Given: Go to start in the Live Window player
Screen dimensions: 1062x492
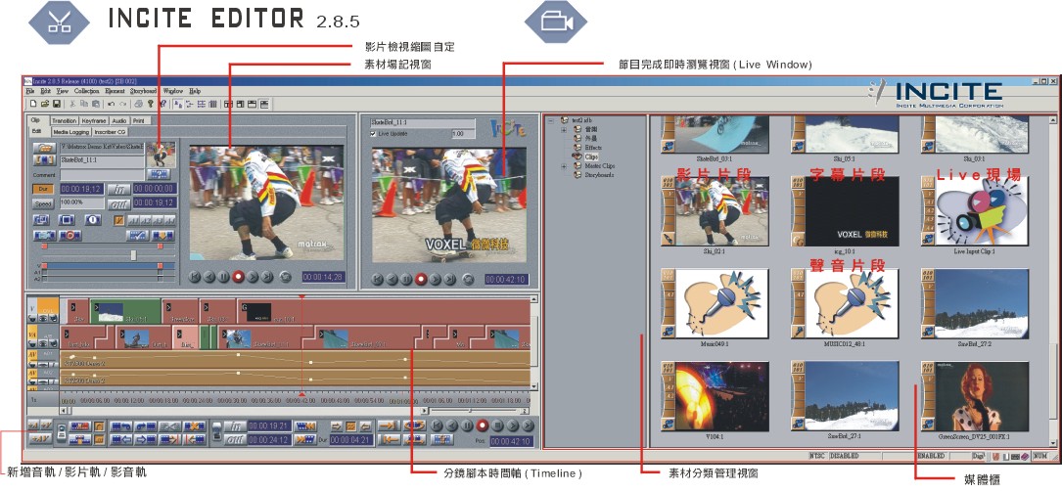Looking at the screenshot, I should (378, 278).
